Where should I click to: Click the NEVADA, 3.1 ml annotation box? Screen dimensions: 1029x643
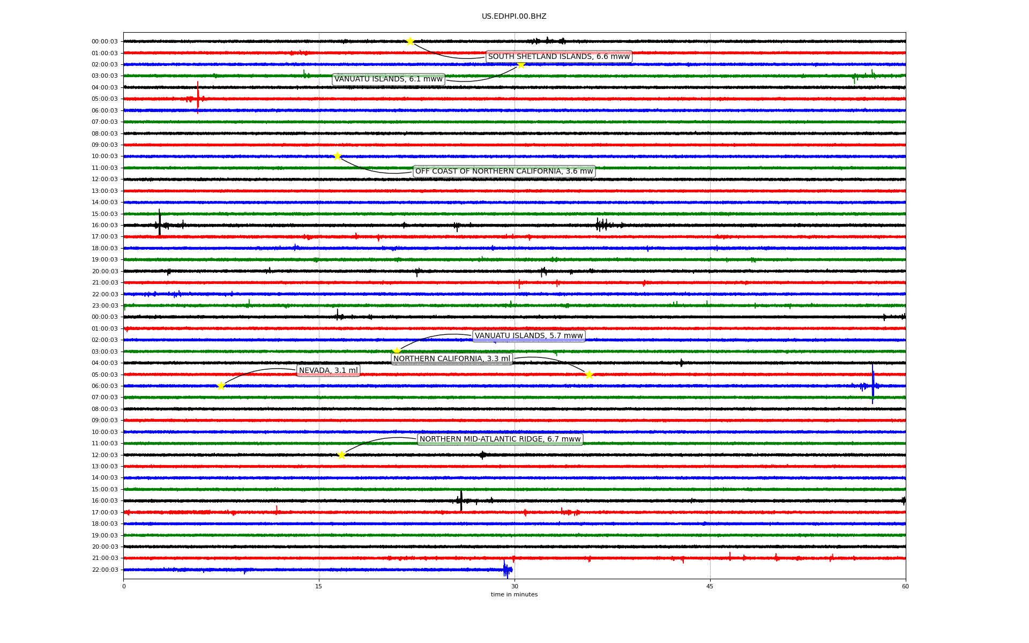click(x=328, y=371)
